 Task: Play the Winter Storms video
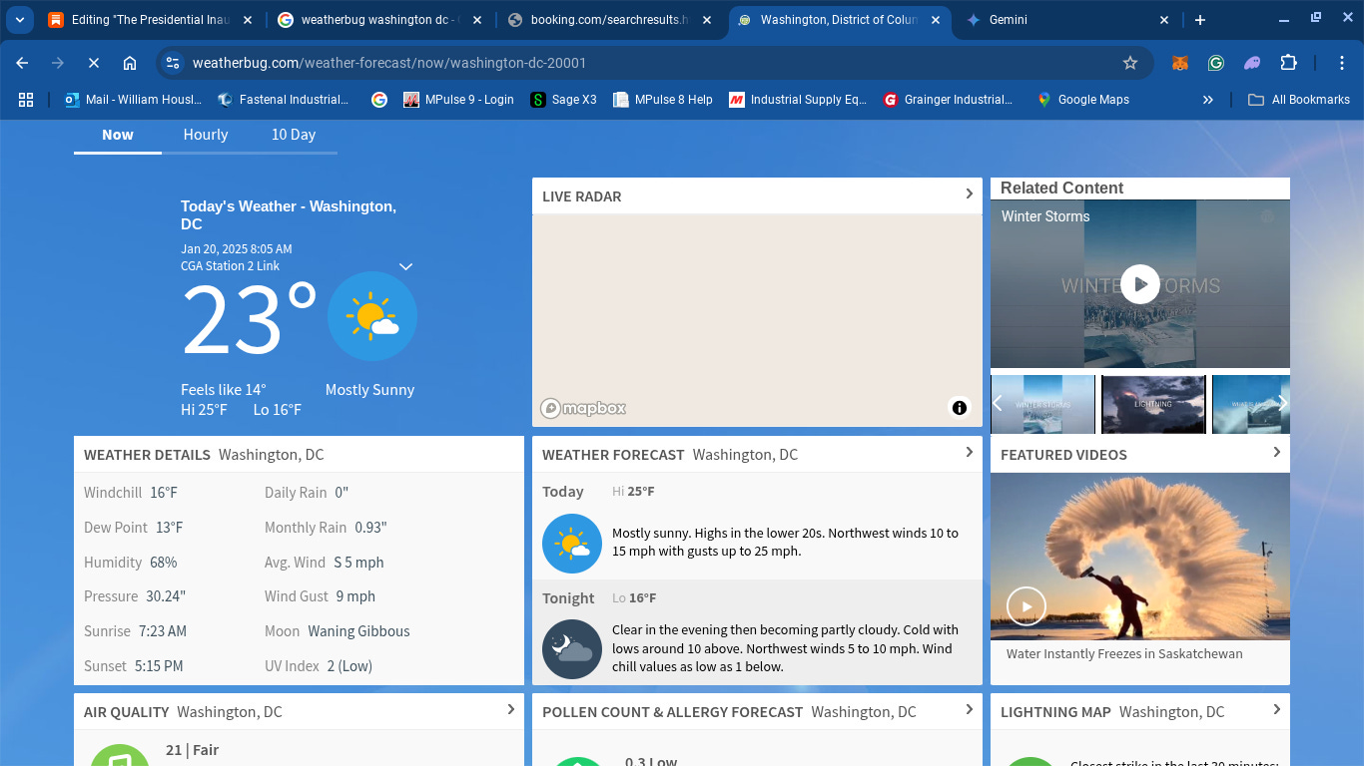click(1139, 284)
